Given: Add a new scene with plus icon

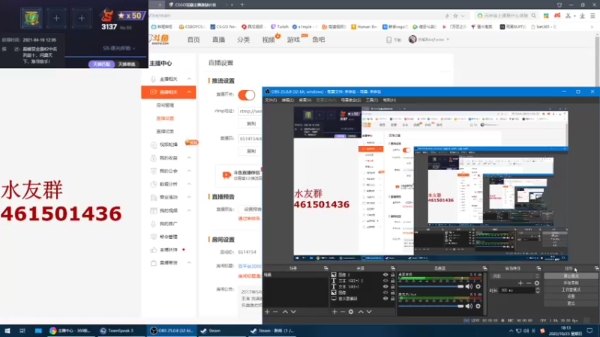Looking at the screenshot, I should tap(267, 312).
